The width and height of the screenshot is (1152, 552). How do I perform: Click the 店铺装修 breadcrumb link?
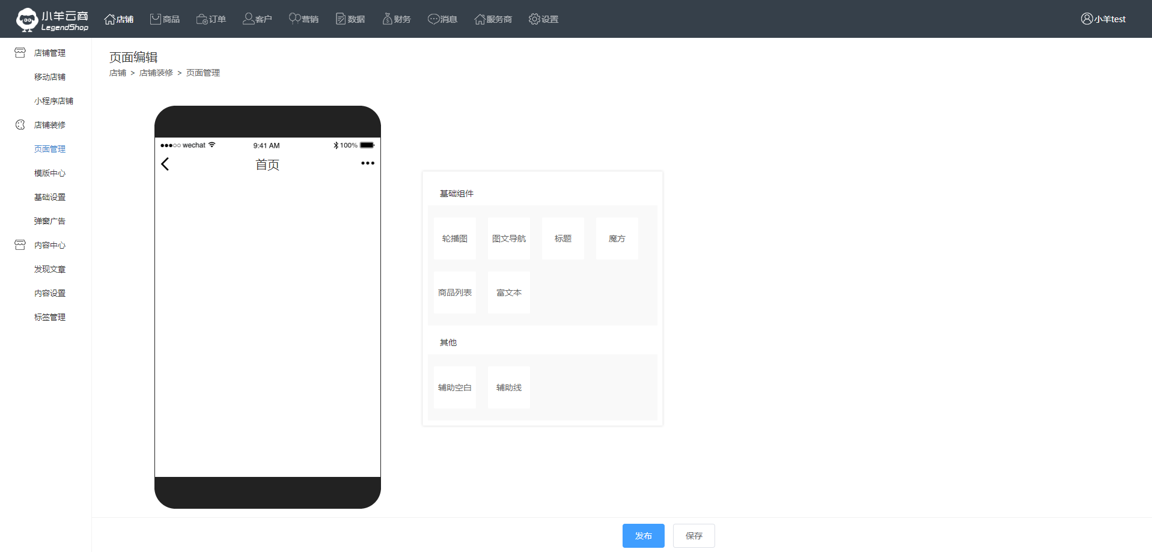[x=156, y=73]
